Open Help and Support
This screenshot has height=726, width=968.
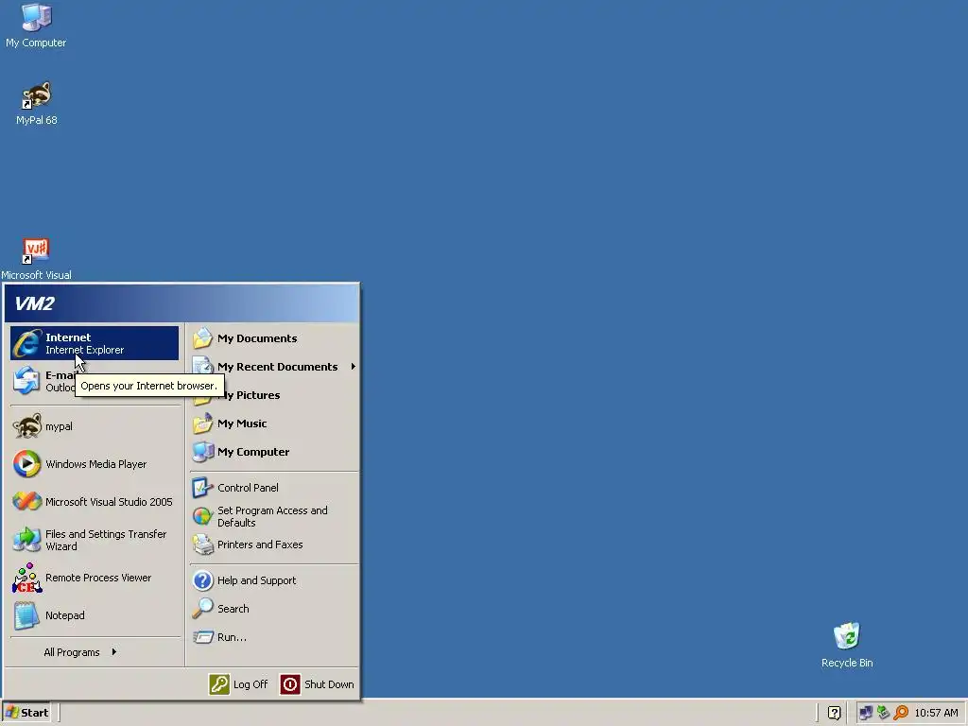[274, 580]
